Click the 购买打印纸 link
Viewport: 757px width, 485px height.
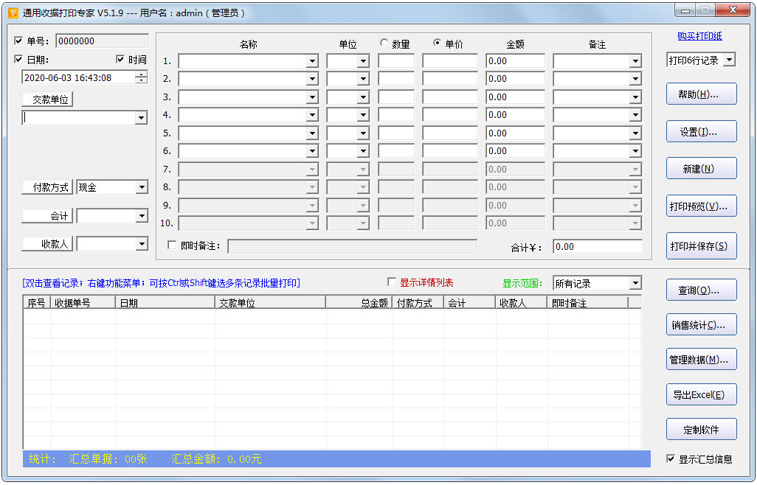(699, 36)
